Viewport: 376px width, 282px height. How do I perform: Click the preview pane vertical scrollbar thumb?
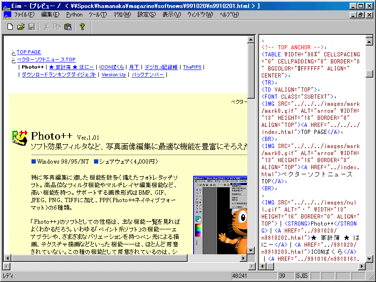tap(251, 71)
